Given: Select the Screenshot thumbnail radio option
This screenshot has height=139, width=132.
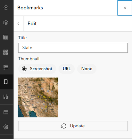Looking at the screenshot, I should [x=37, y=69].
